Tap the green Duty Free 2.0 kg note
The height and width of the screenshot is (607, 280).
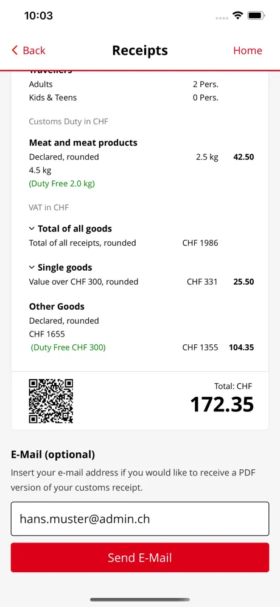62,183
